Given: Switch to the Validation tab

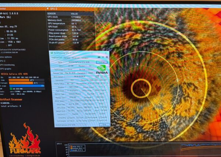Looking at the screenshot, I should 85,58.
